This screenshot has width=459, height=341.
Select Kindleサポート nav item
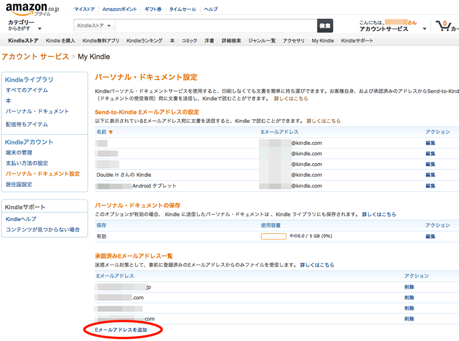point(357,41)
